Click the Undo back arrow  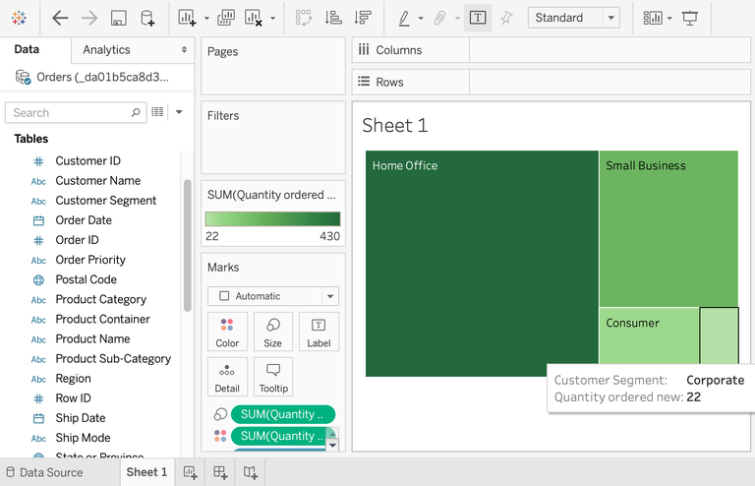pyautogui.click(x=60, y=19)
